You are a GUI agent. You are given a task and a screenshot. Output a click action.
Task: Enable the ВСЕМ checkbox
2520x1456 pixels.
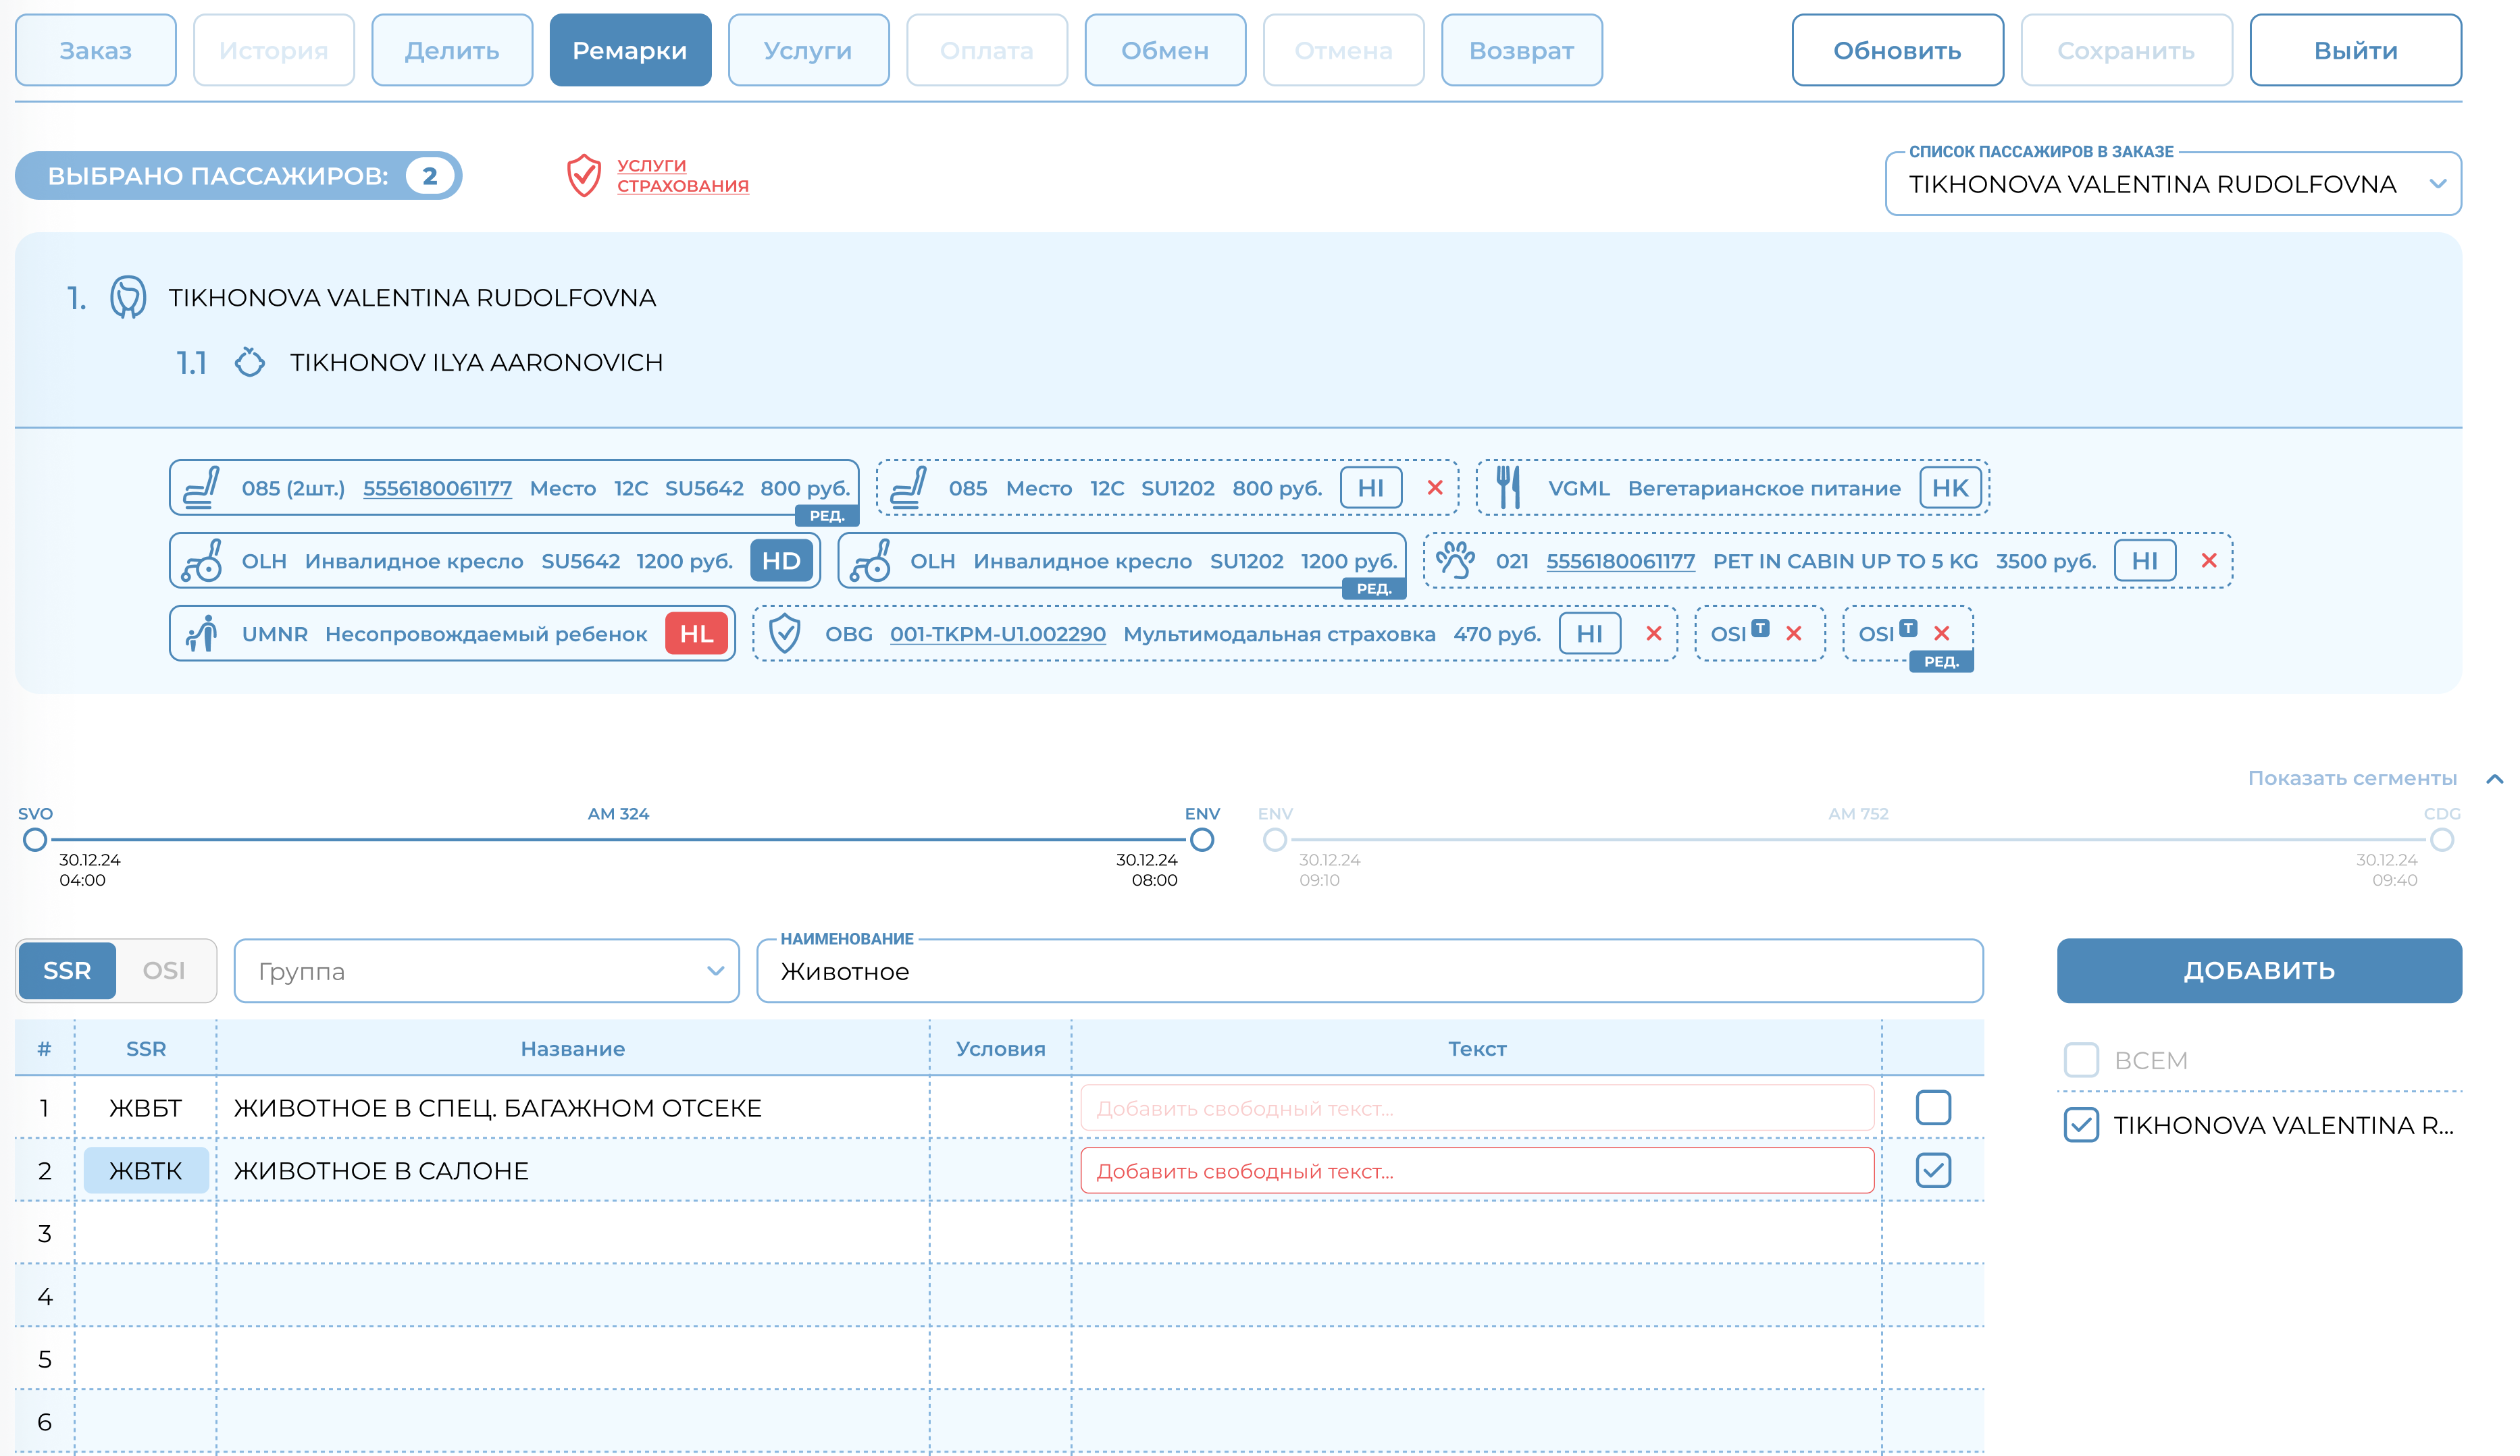click(x=2081, y=1060)
